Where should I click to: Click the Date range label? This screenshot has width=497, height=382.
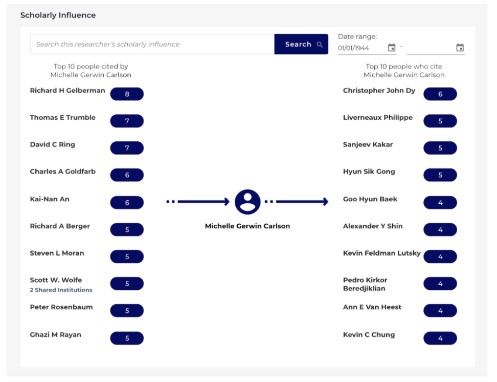point(357,36)
